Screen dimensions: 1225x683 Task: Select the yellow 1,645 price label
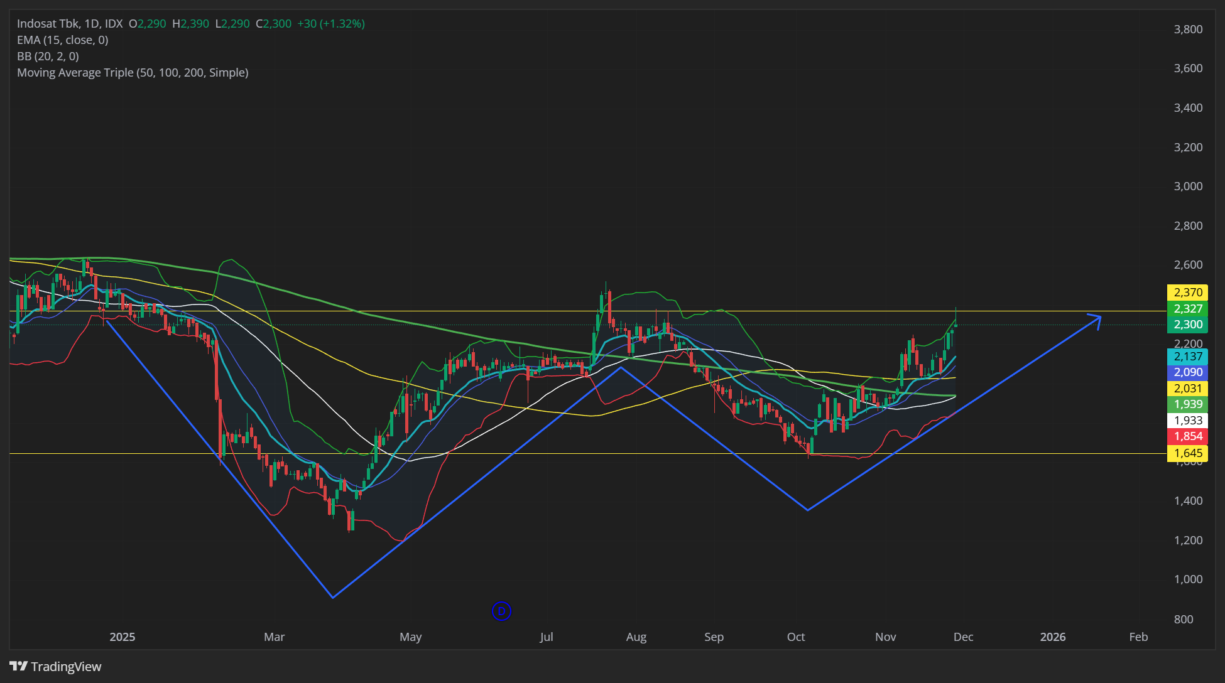(x=1187, y=453)
